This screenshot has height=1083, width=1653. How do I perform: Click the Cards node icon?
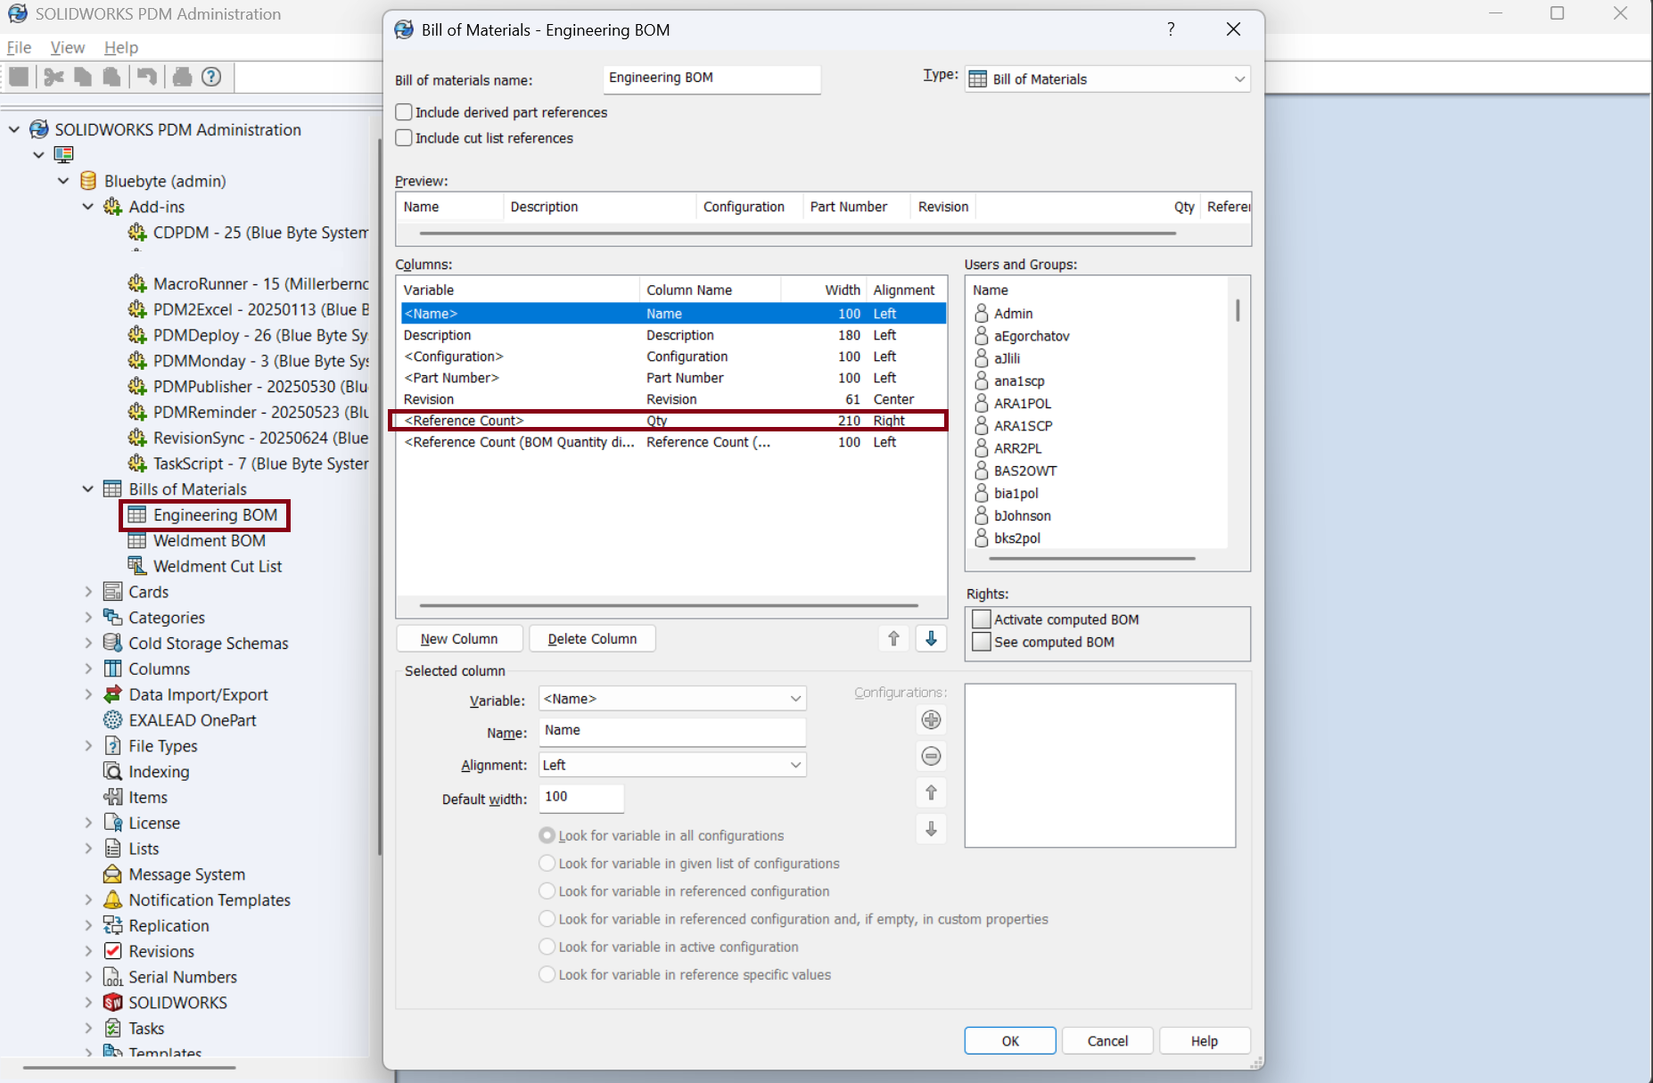coord(112,592)
